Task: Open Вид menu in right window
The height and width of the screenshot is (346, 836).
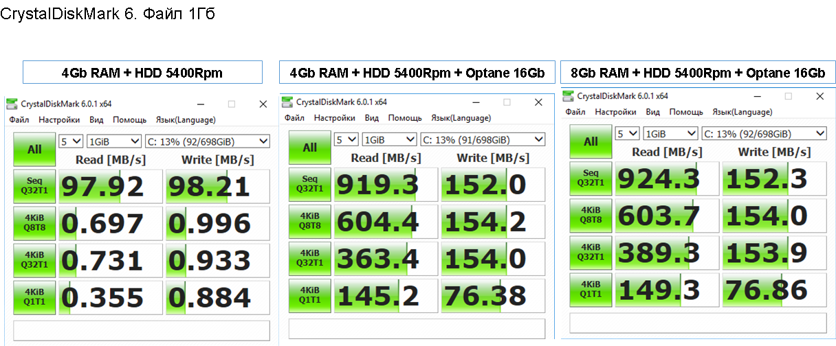Action: (x=653, y=112)
